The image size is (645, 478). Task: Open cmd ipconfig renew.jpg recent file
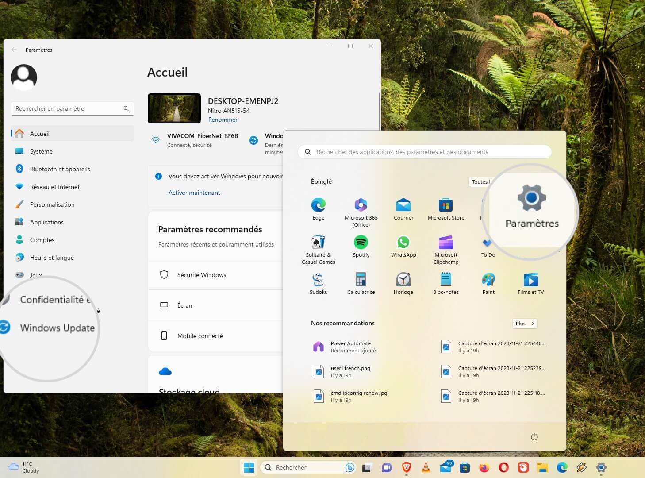(350, 396)
